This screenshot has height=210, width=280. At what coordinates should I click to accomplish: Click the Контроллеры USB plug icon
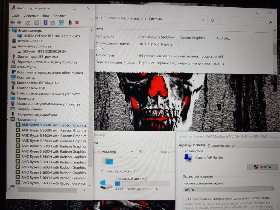tap(13, 88)
